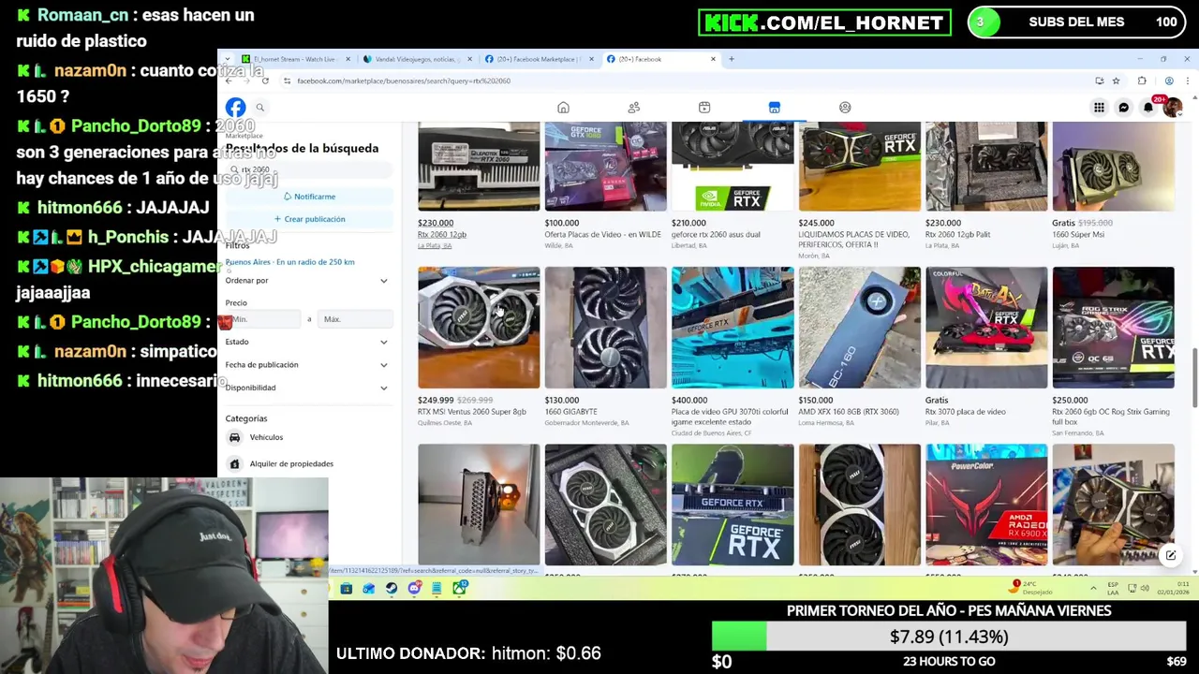
Task: Open Vehículos category link
Action: [266, 437]
